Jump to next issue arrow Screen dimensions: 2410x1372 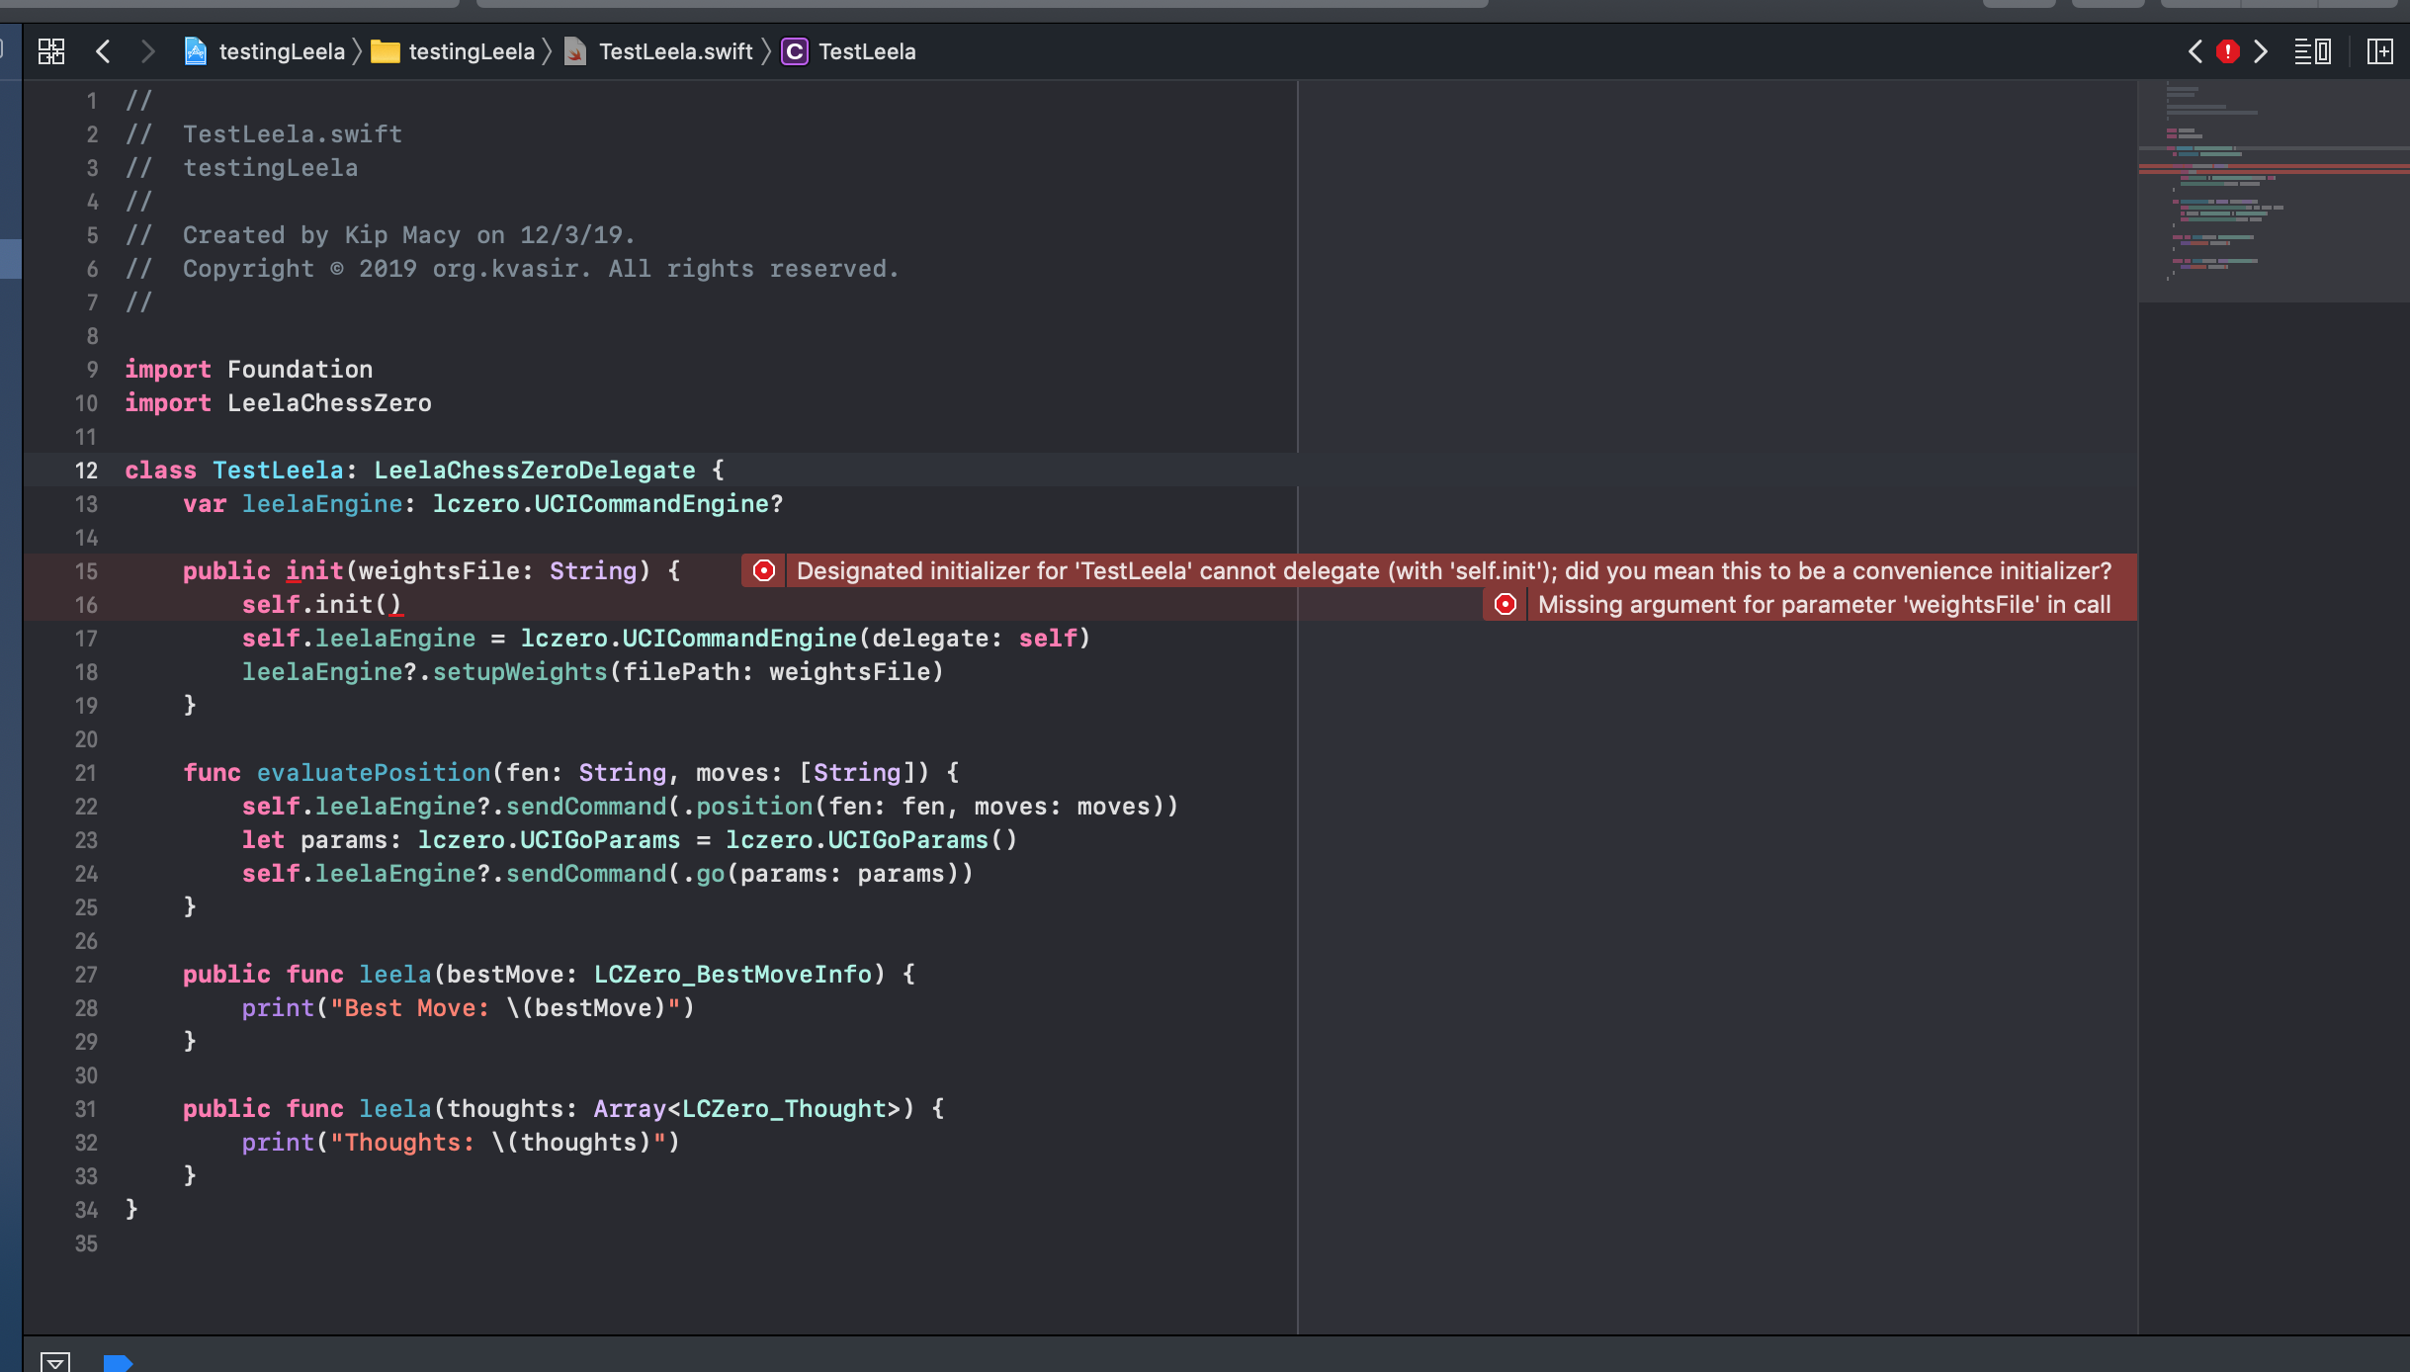click(x=2261, y=51)
